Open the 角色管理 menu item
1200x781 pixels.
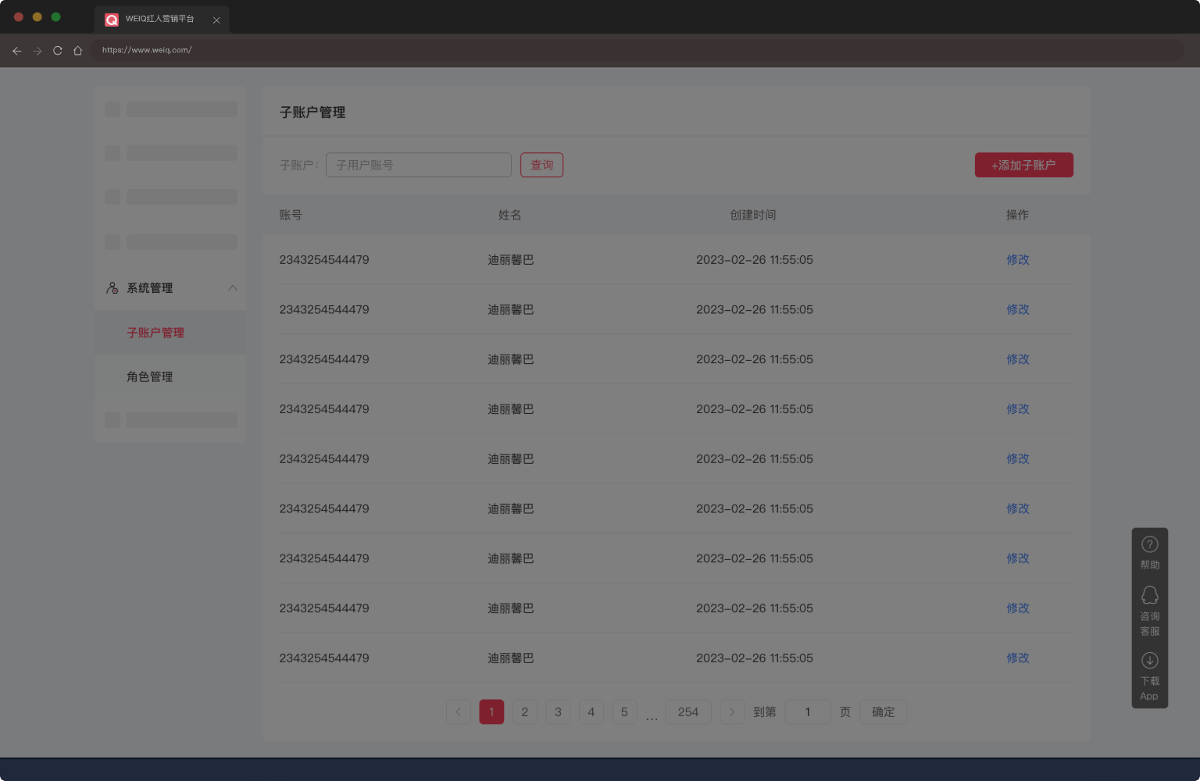click(x=149, y=376)
